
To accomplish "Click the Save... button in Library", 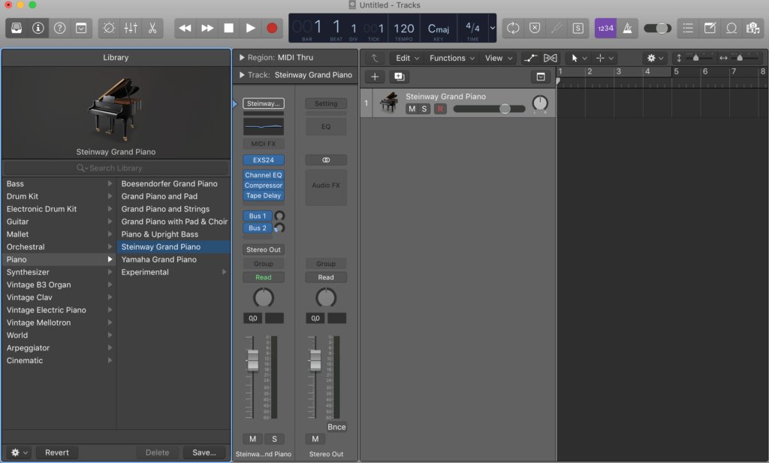I will tap(204, 452).
